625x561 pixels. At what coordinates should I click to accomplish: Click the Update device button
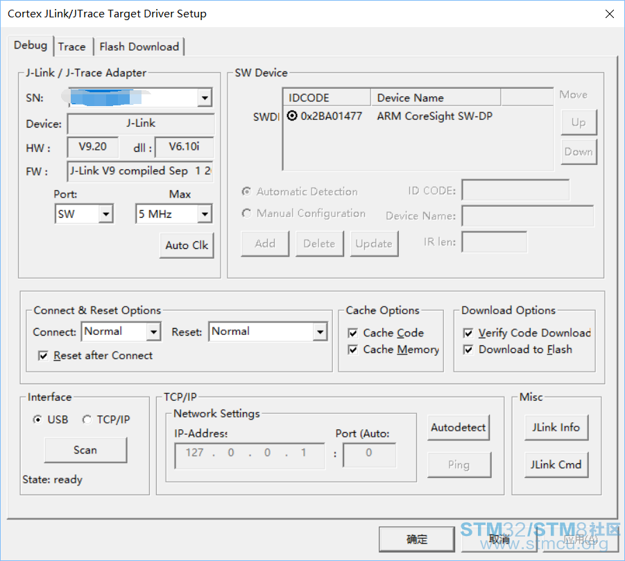click(x=375, y=243)
